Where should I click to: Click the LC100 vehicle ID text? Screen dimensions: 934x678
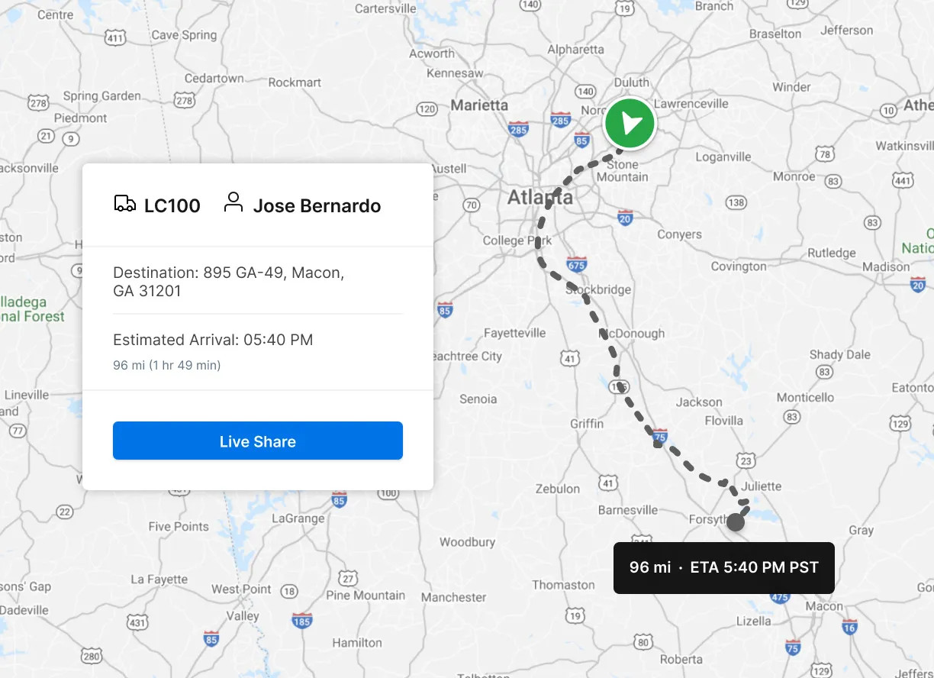pos(172,205)
